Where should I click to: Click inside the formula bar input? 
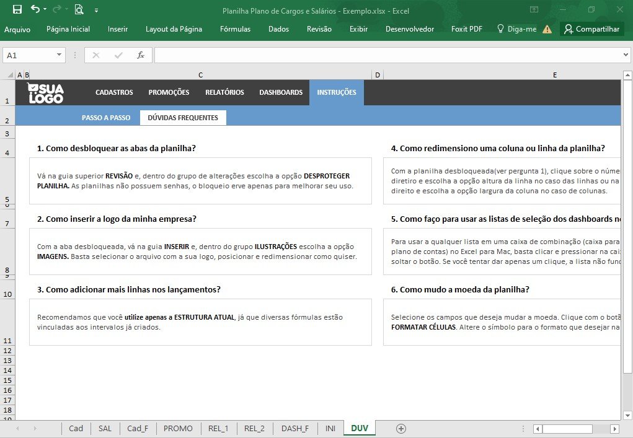click(387, 55)
